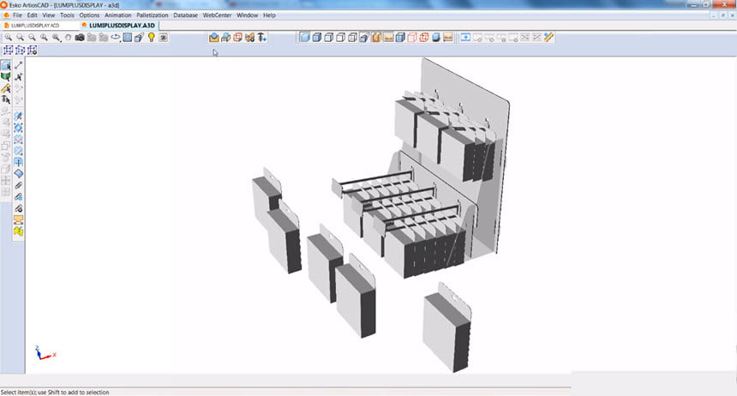Viewport: 737px width, 396px height.
Task: Select the T text select tool
Action: [x=6, y=99]
